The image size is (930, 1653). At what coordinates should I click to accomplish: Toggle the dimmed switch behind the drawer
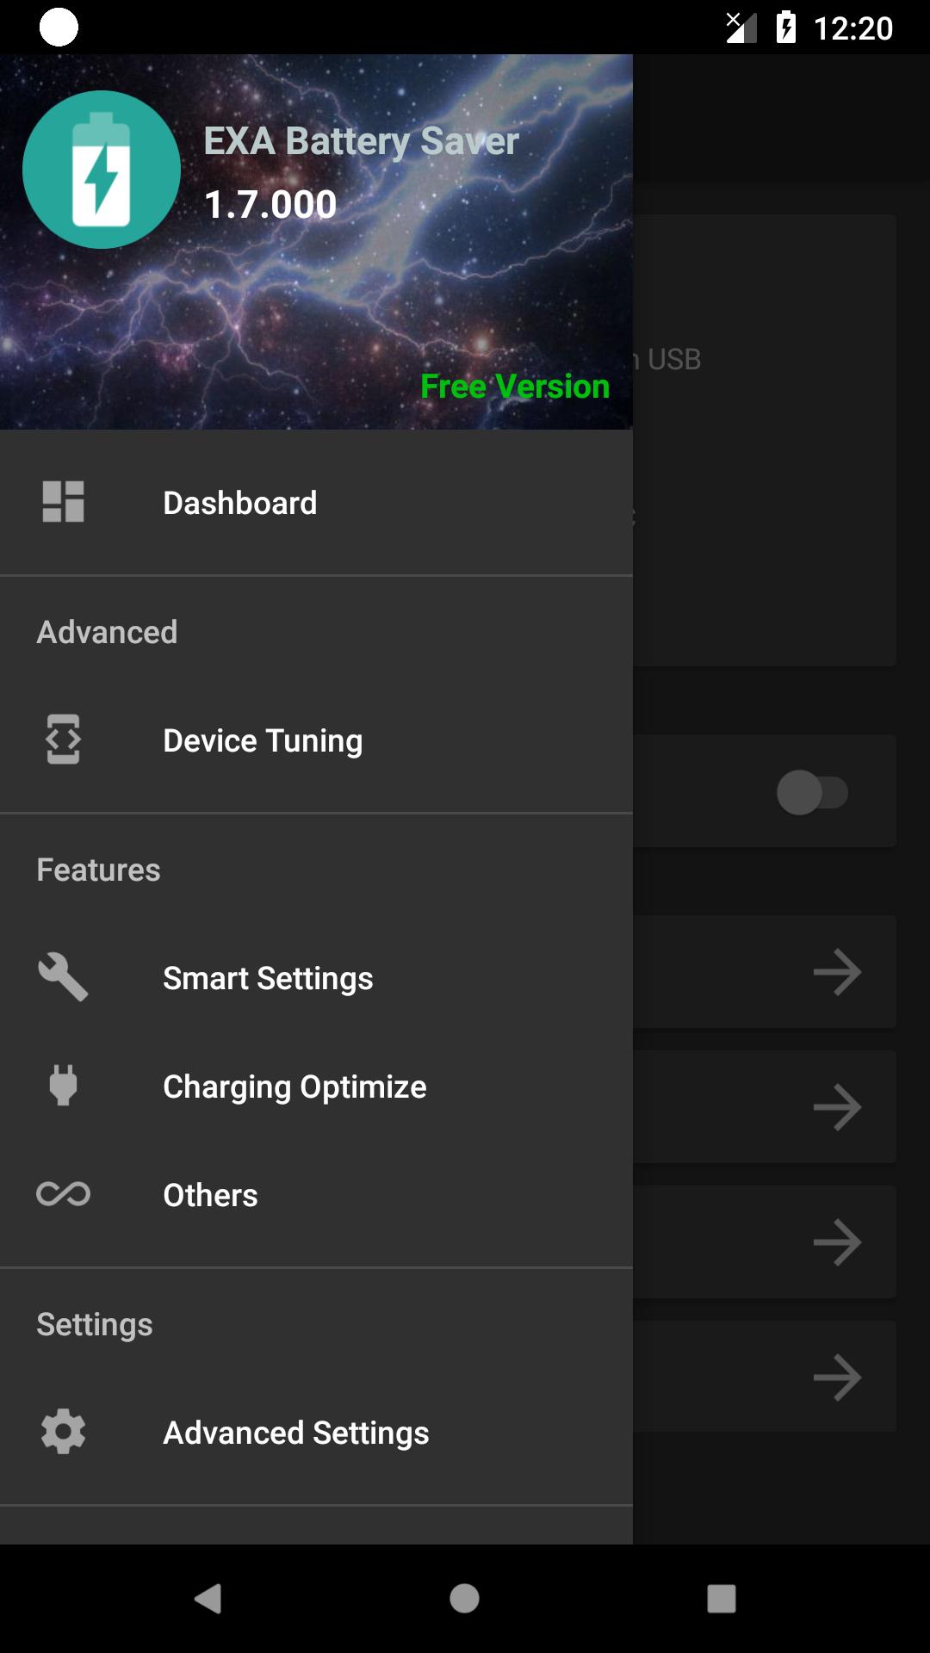pyautogui.click(x=812, y=792)
